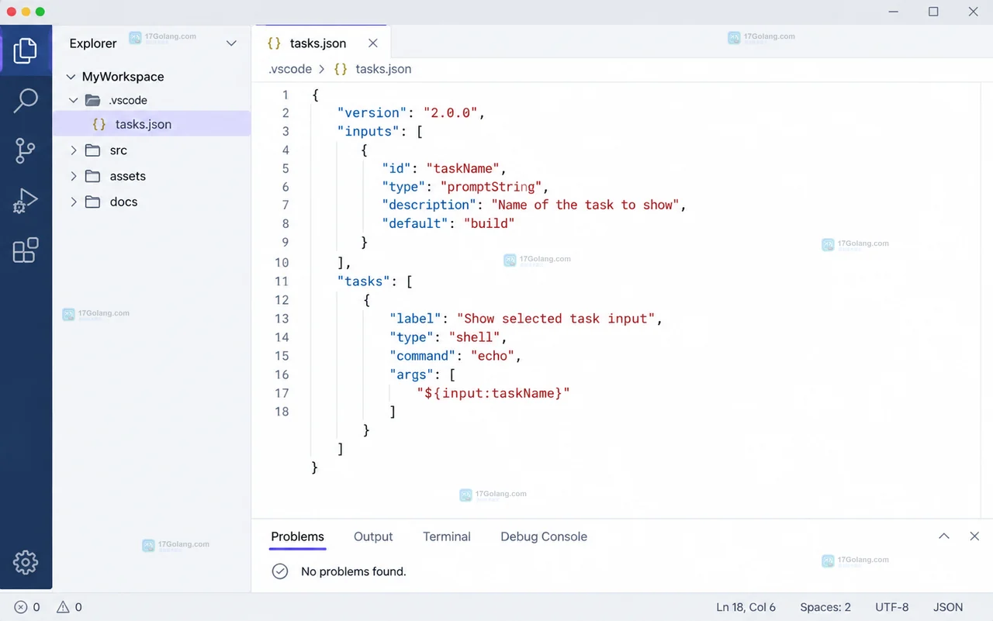This screenshot has height=621, width=993.
Task: Click the "${input:taskName}" argument
Action: [493, 393]
